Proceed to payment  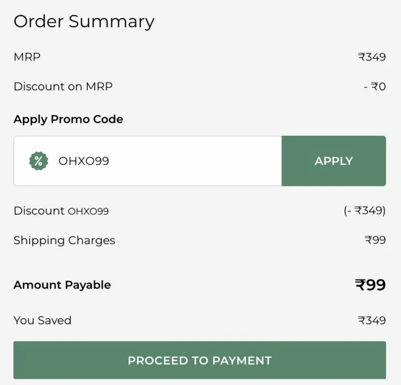200,360
